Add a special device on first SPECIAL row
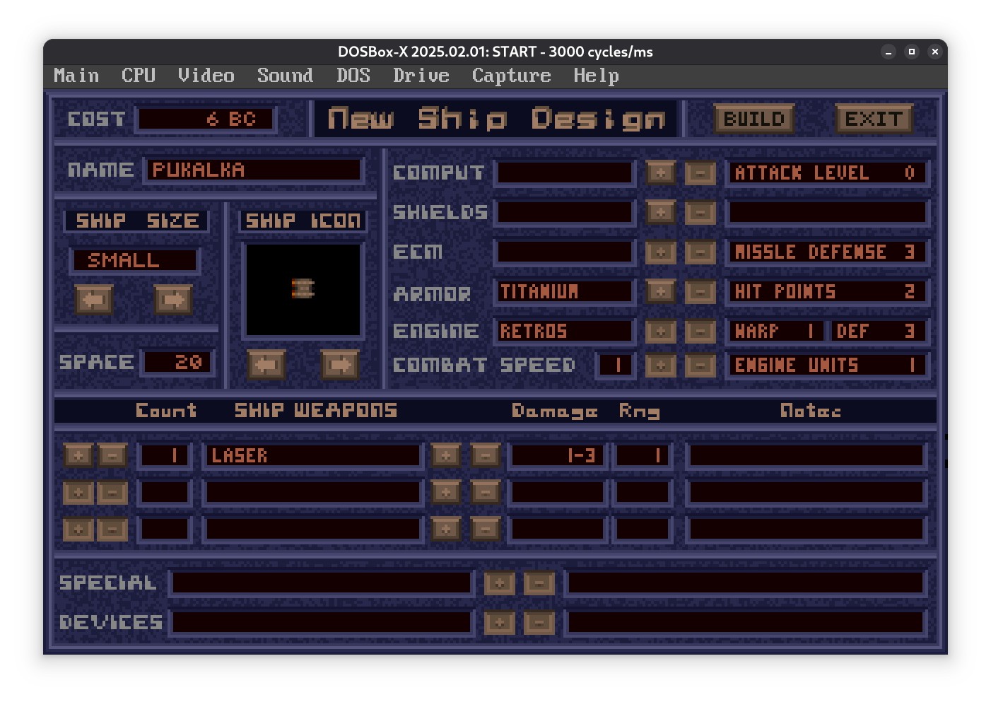The width and height of the screenshot is (991, 702). coord(499,583)
